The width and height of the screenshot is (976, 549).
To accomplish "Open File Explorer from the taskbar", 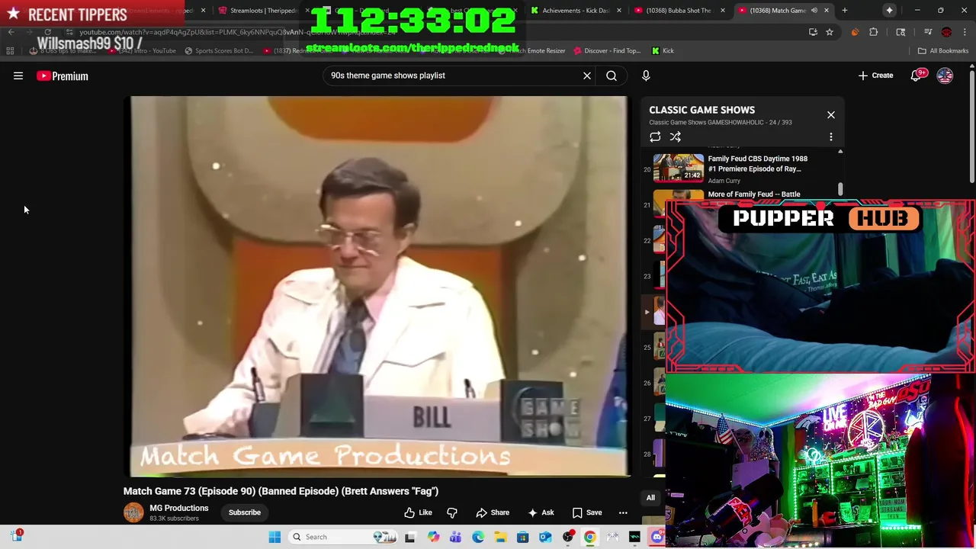I will click(500, 537).
